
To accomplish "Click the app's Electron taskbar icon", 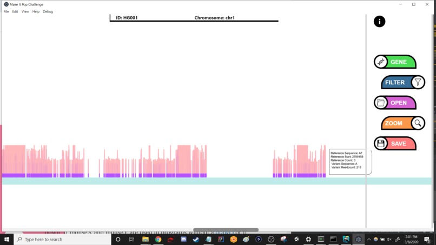I will 359,239.
